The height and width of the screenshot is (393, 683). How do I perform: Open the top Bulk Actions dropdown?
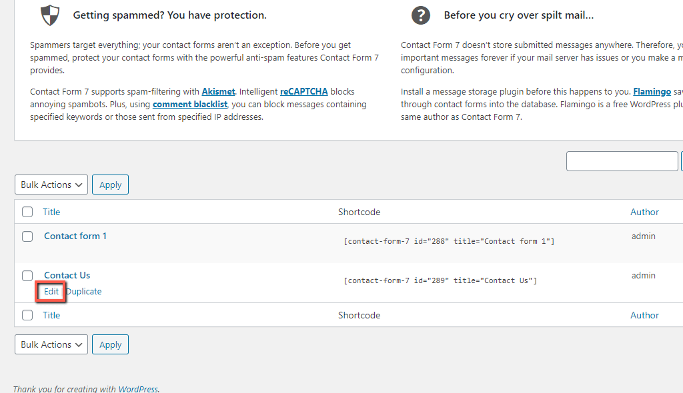[x=51, y=185]
